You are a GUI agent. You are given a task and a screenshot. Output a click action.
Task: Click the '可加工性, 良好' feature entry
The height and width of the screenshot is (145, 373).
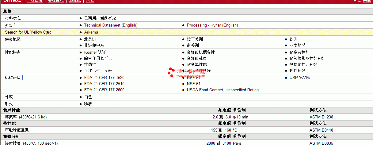(x=98, y=71)
